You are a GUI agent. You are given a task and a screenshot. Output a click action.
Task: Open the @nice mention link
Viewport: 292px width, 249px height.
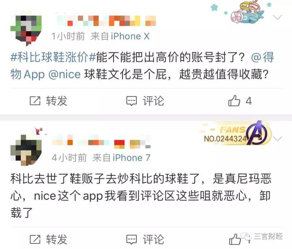tap(65, 75)
